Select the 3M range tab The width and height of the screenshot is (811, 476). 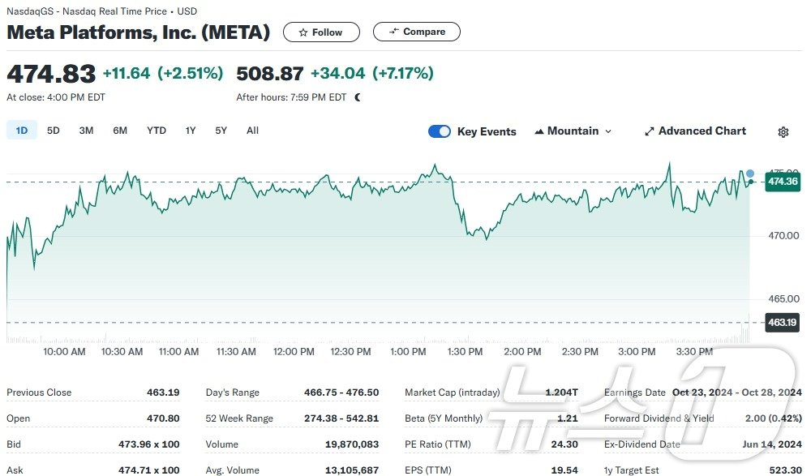coord(86,131)
